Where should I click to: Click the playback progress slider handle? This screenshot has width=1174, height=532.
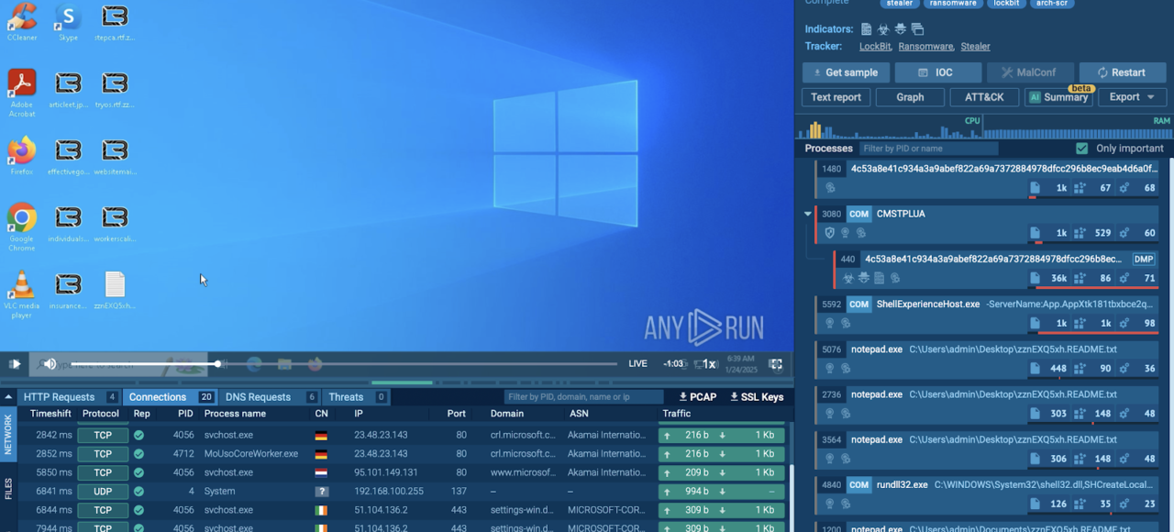[218, 364]
